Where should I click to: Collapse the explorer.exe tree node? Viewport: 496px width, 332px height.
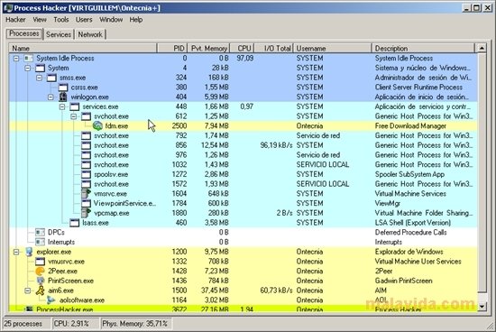click(16, 253)
